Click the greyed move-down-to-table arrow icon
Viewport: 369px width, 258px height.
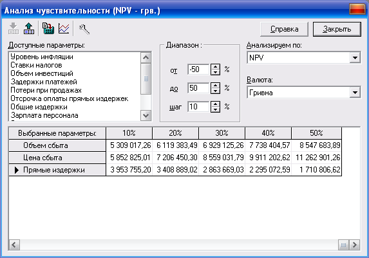(x=14, y=29)
